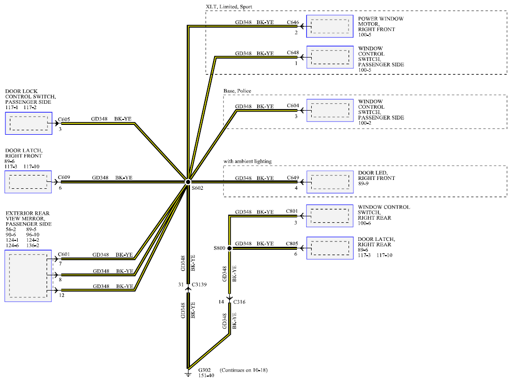
Task: Click the "XLT, Limited, Sport" option label
Action: pos(229,6)
